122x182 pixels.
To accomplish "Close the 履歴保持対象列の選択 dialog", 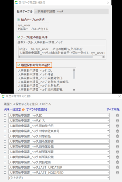I will coord(120,96).
